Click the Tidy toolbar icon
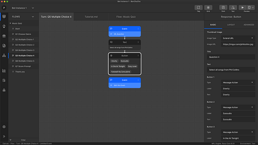The image size is (258, 145). click(199, 7)
